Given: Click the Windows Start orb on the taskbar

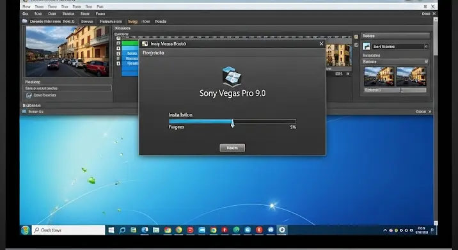Looking at the screenshot, I should [x=26, y=230].
